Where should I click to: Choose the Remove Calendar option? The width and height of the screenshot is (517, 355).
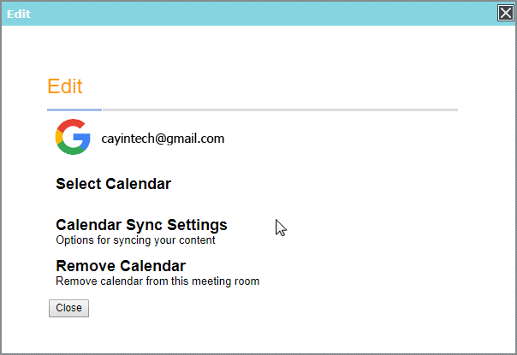click(120, 265)
